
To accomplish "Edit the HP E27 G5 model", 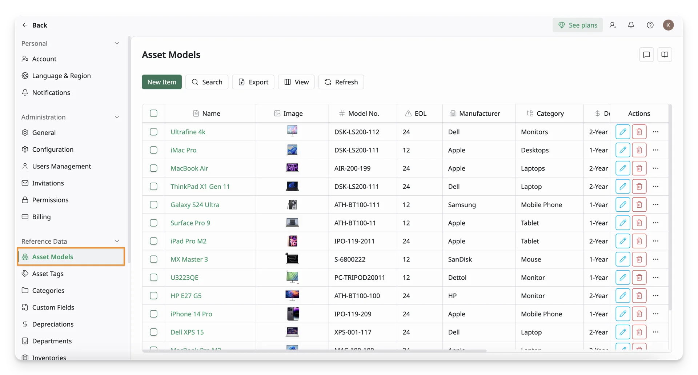I will [623, 295].
